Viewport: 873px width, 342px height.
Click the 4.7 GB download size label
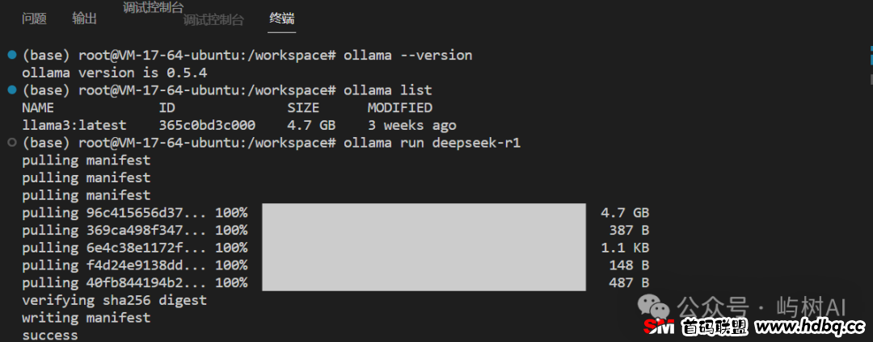625,213
